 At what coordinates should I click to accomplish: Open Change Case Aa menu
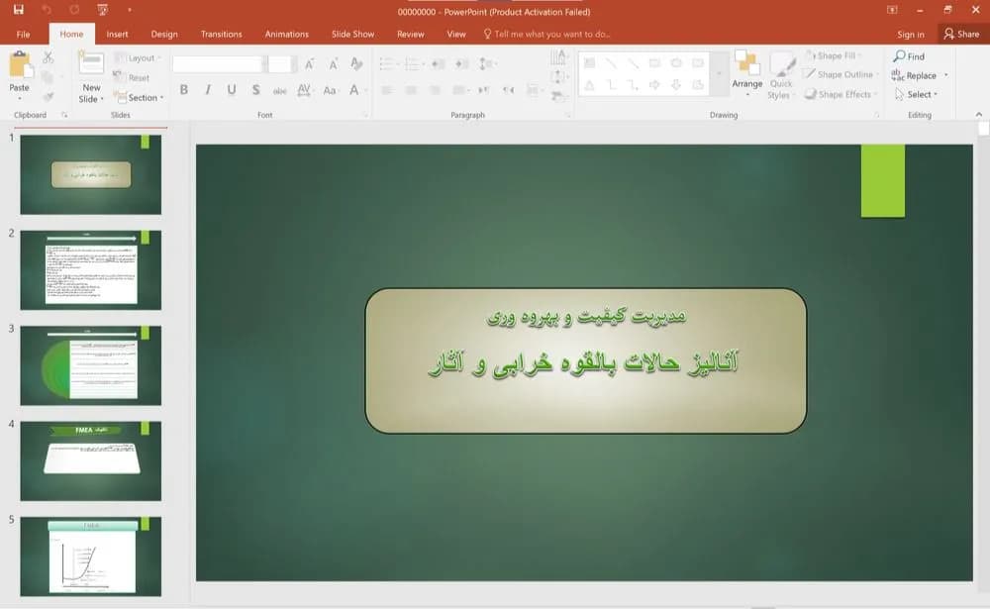pyautogui.click(x=330, y=90)
